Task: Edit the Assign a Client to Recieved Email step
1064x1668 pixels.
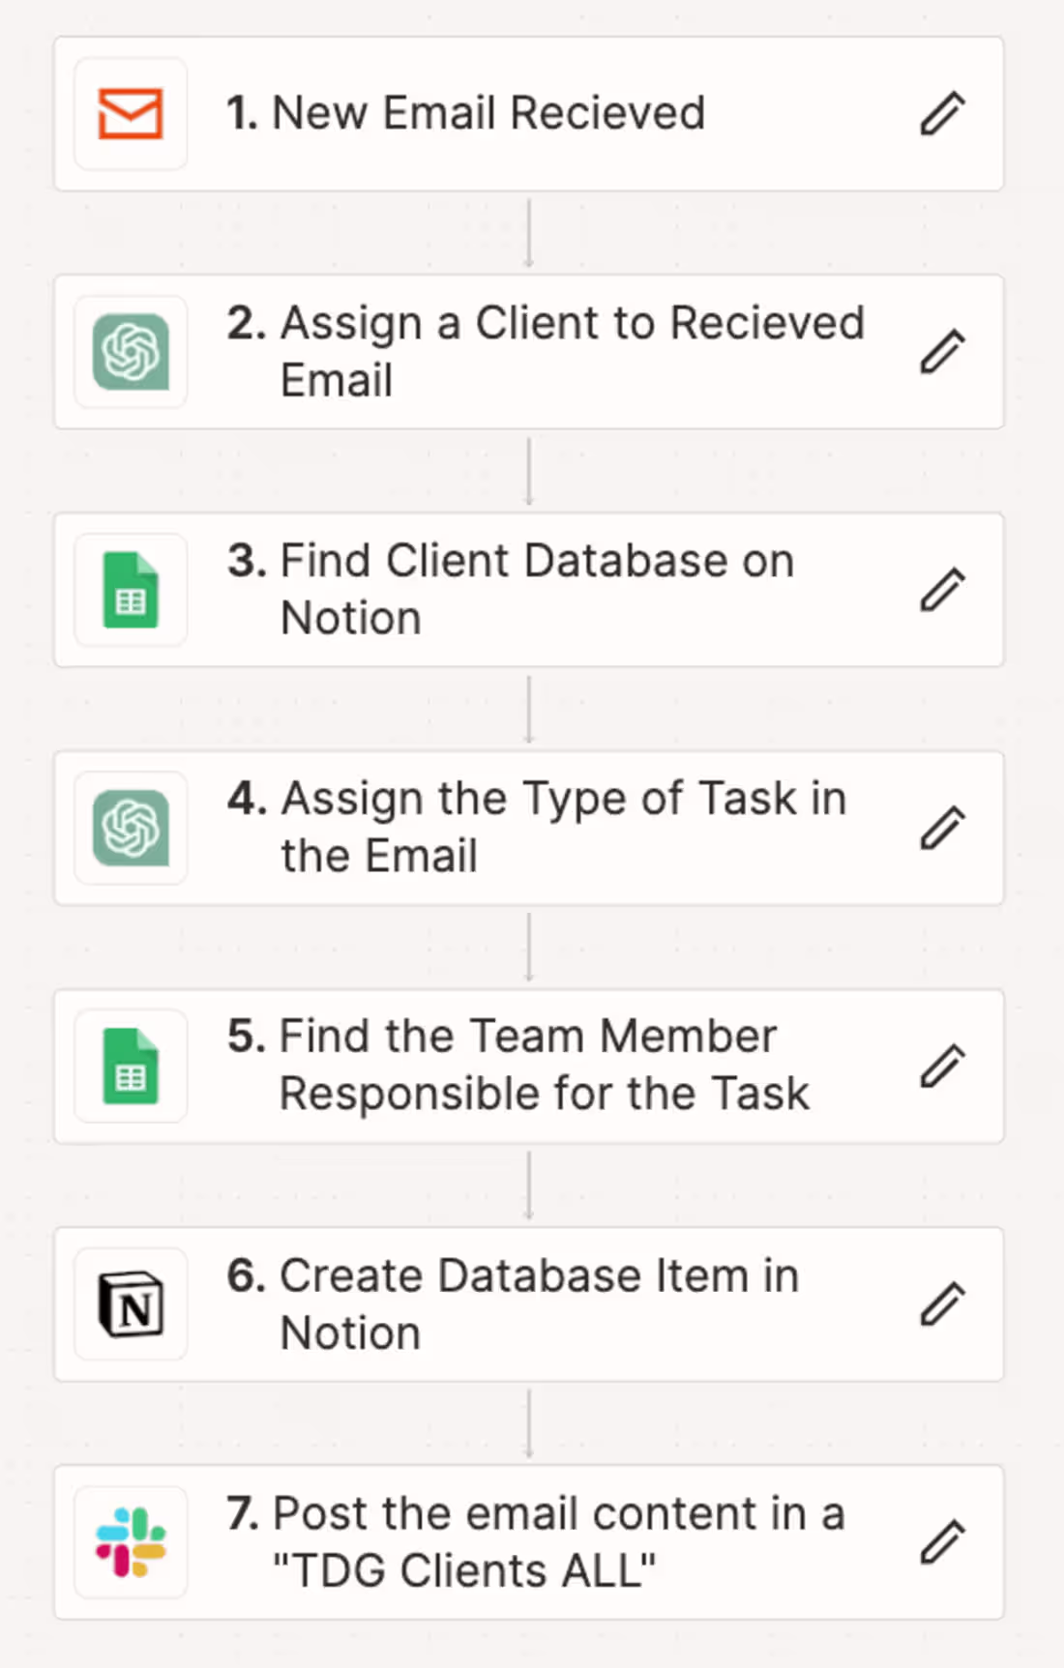Action: (943, 351)
